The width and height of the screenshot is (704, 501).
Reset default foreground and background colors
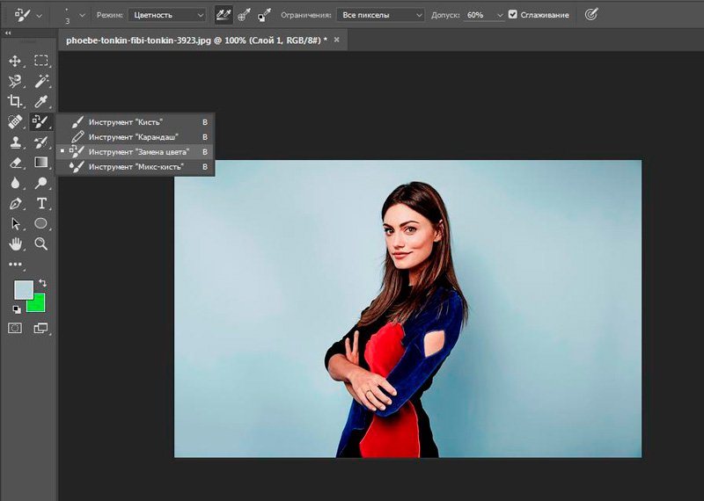tap(17, 309)
